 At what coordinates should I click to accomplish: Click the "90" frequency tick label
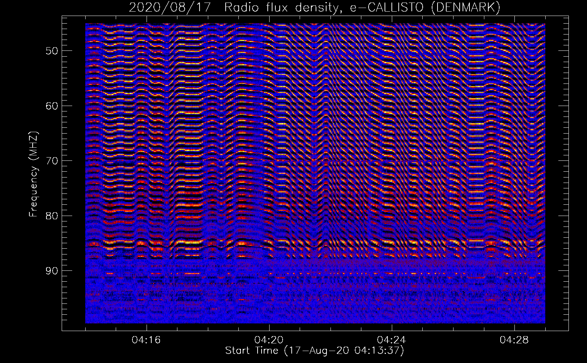52,271
